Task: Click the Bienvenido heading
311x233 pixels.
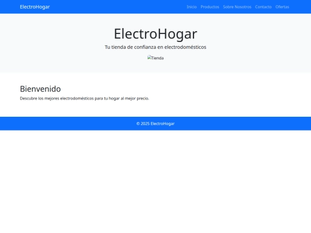Action: (40, 89)
